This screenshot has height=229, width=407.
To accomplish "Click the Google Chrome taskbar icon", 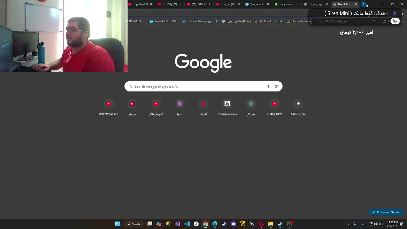I will (206, 224).
